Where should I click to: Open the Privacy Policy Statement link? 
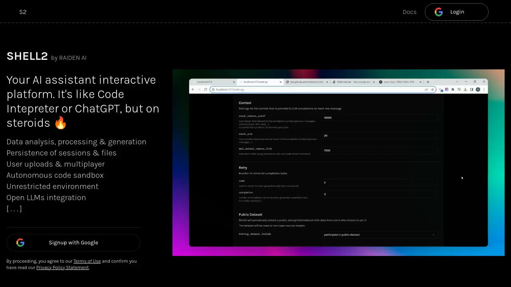point(63,267)
